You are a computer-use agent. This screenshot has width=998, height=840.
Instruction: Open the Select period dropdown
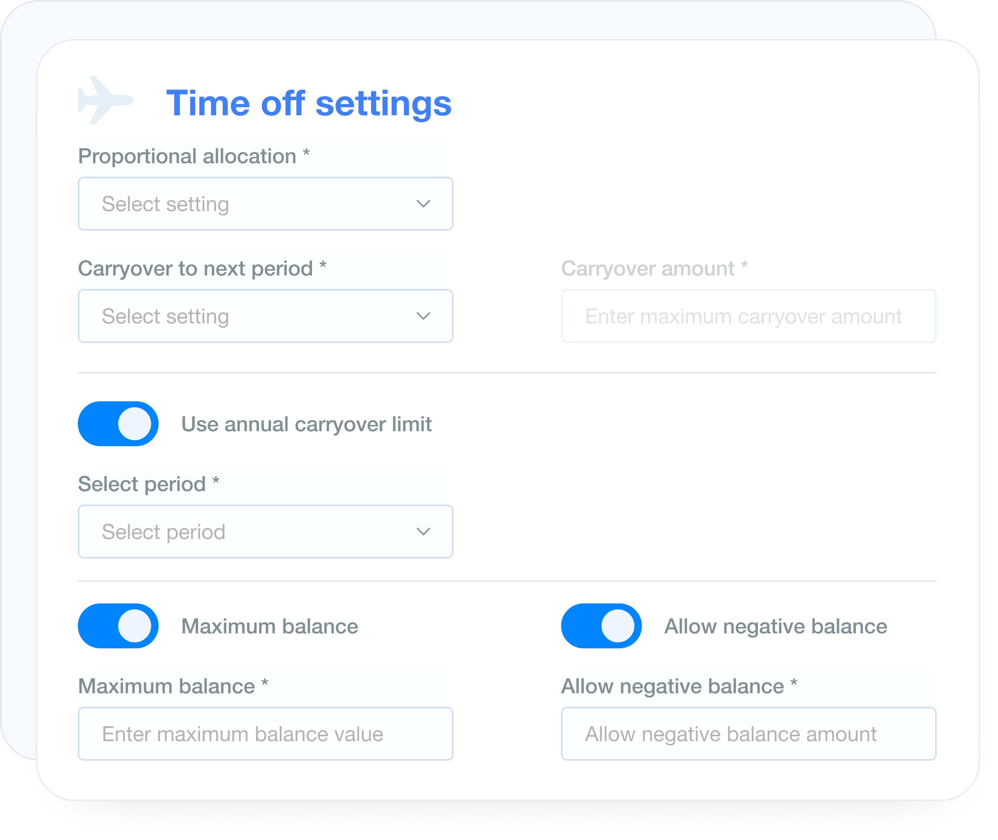click(x=265, y=532)
